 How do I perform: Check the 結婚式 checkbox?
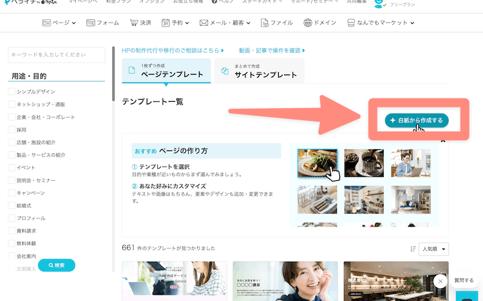tap(12, 205)
